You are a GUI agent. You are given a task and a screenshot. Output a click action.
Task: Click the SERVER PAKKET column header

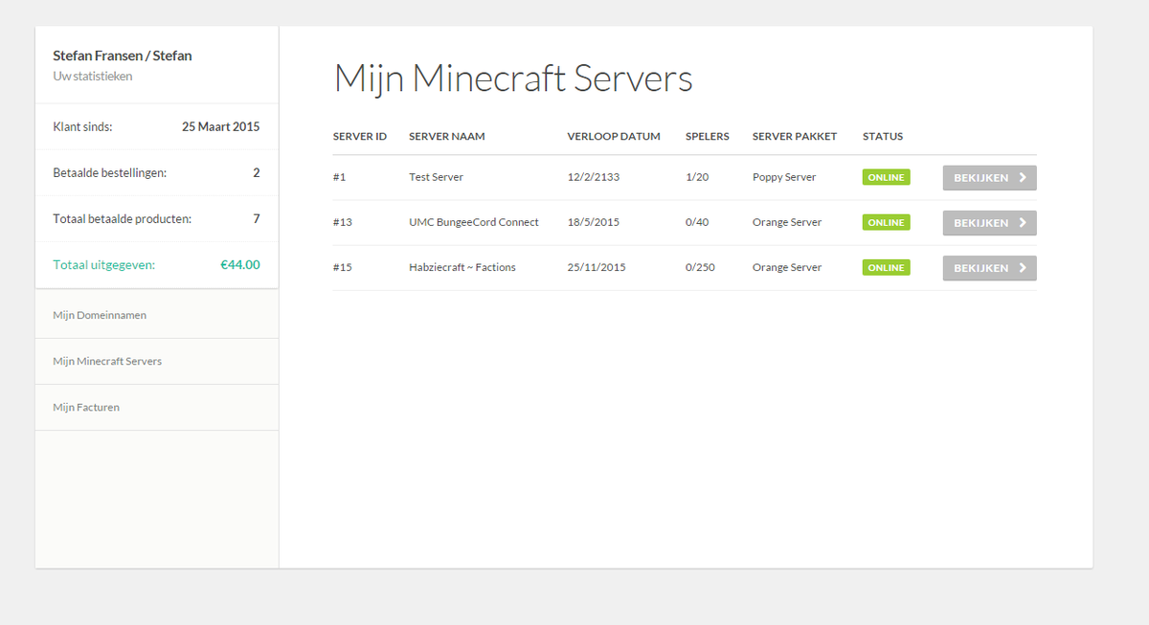[795, 136]
